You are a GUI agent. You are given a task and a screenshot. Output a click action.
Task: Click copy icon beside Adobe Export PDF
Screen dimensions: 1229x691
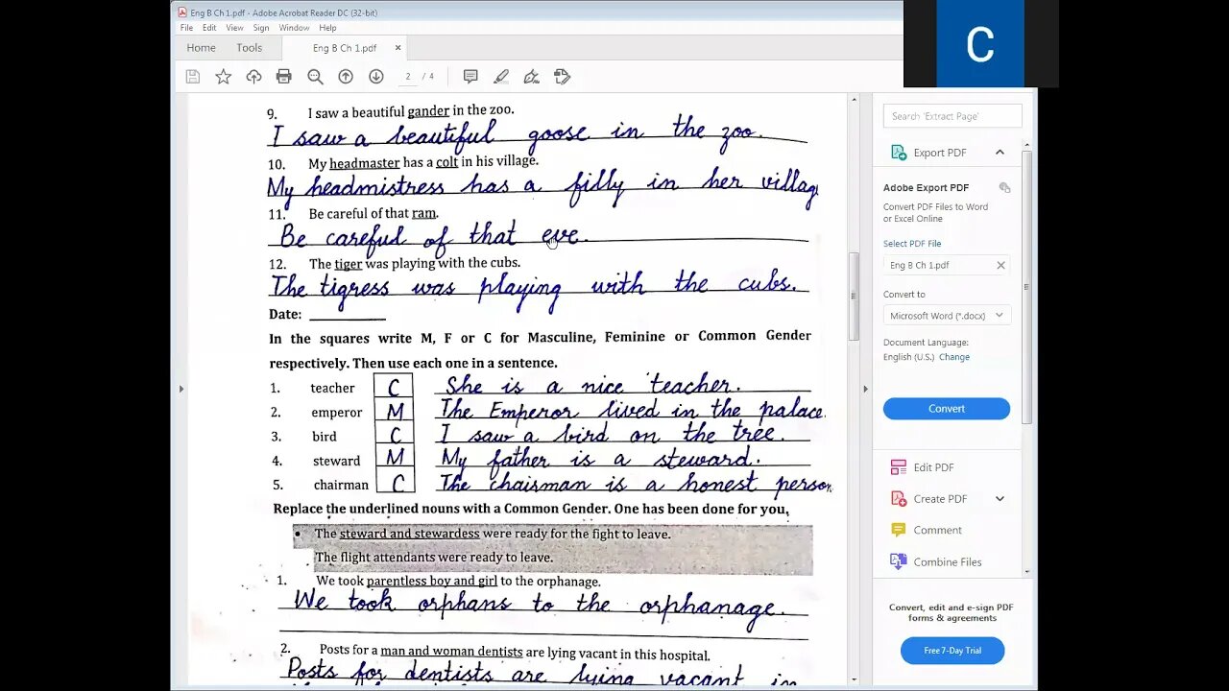tap(1004, 188)
